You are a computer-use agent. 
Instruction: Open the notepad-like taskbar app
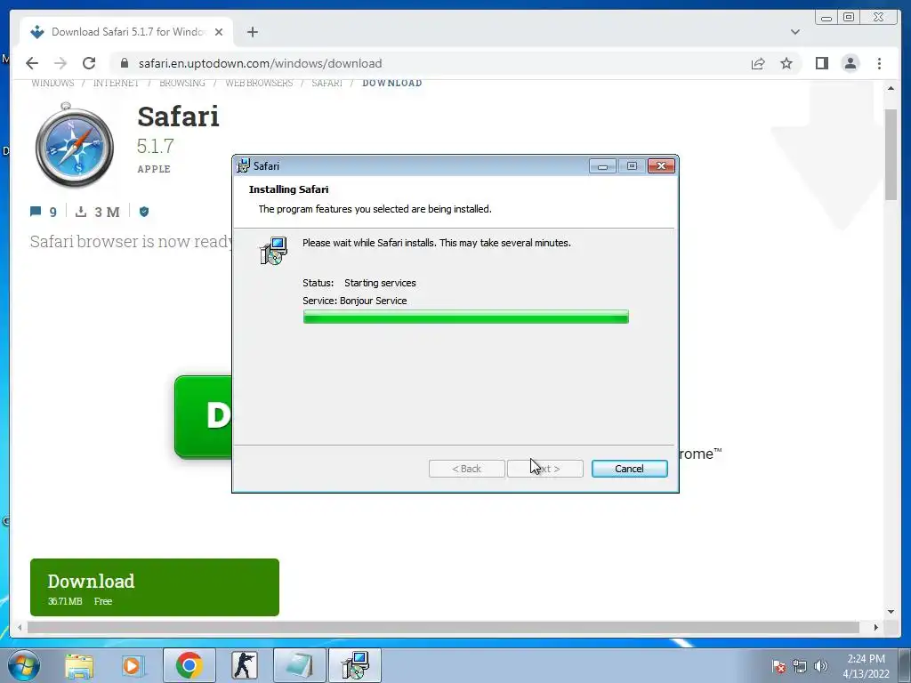[x=299, y=665]
